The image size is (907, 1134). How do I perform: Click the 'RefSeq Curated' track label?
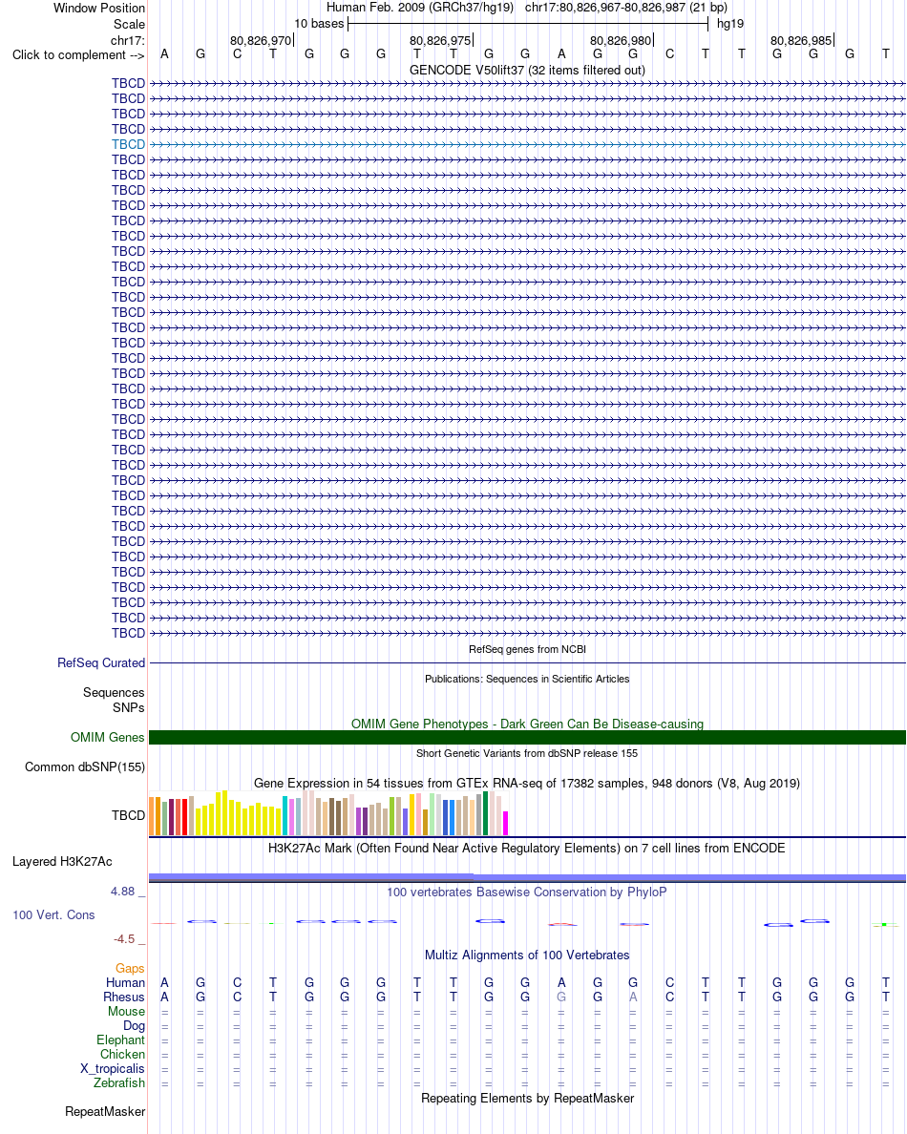[101, 662]
